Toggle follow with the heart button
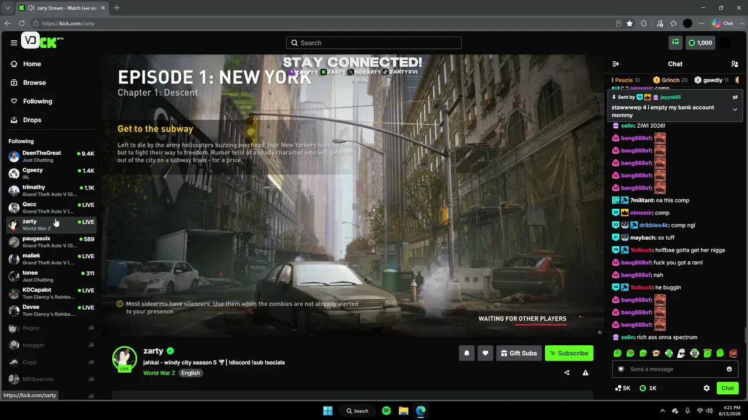The width and height of the screenshot is (748, 420). click(485, 353)
